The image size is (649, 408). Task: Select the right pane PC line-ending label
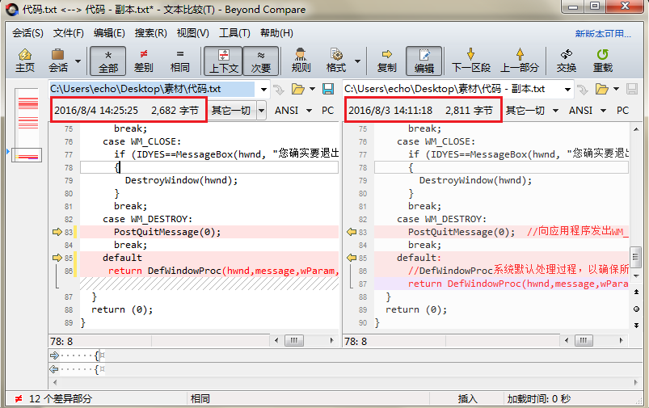click(622, 111)
